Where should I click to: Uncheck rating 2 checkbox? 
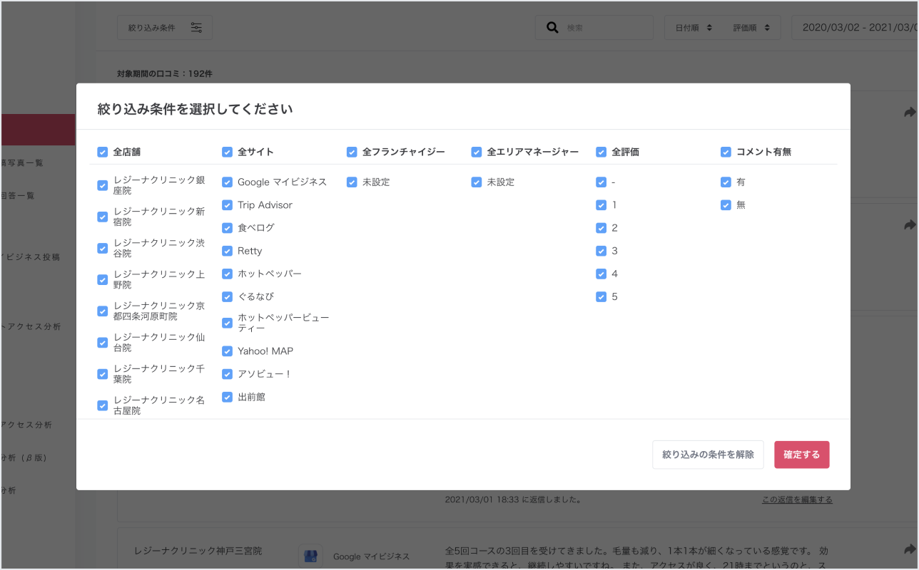coord(601,228)
